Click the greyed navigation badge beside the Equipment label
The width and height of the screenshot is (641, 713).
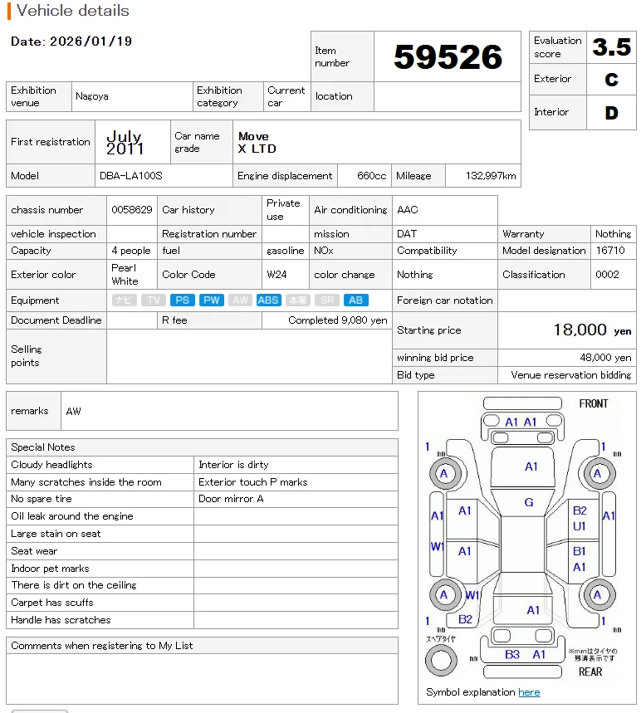(125, 300)
